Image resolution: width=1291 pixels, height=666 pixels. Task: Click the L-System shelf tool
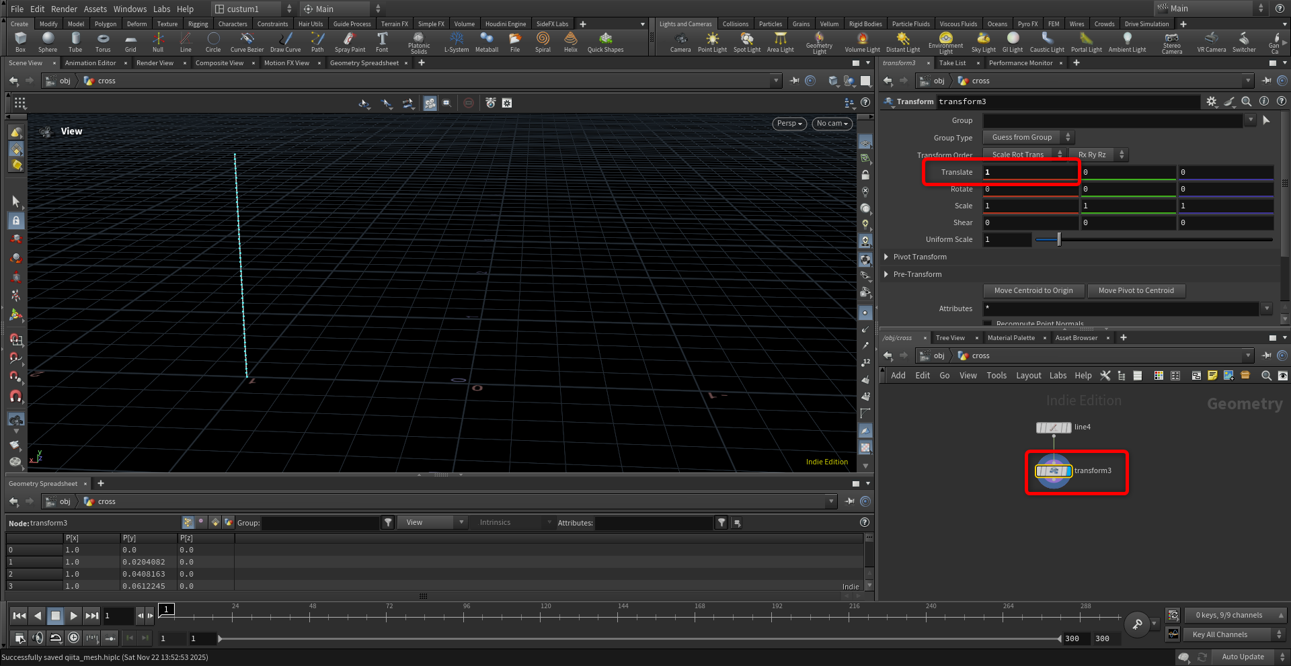457,42
